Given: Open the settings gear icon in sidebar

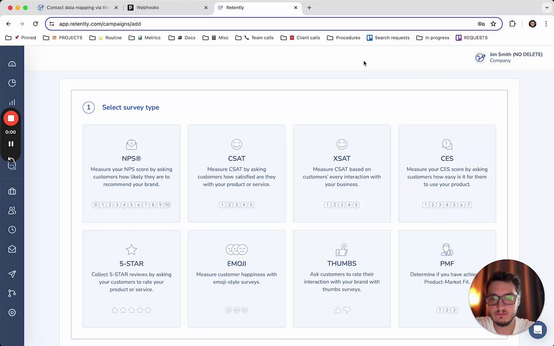Looking at the screenshot, I should click(12, 313).
